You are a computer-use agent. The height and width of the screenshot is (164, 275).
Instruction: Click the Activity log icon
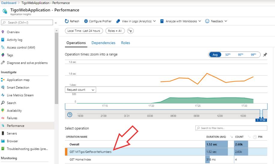(x=3, y=40)
